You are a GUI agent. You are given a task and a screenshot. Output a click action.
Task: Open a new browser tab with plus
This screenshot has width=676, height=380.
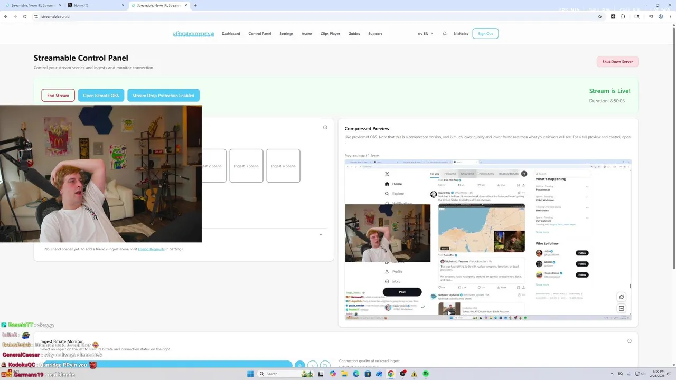(195, 5)
